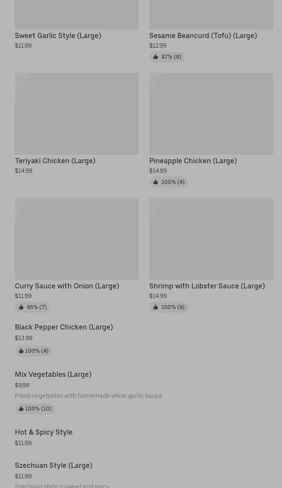Select Hot & Spicy Style item

[44, 432]
